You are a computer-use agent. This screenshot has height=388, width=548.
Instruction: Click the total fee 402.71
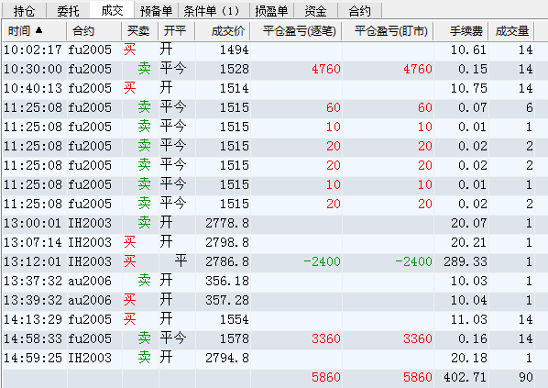(466, 377)
